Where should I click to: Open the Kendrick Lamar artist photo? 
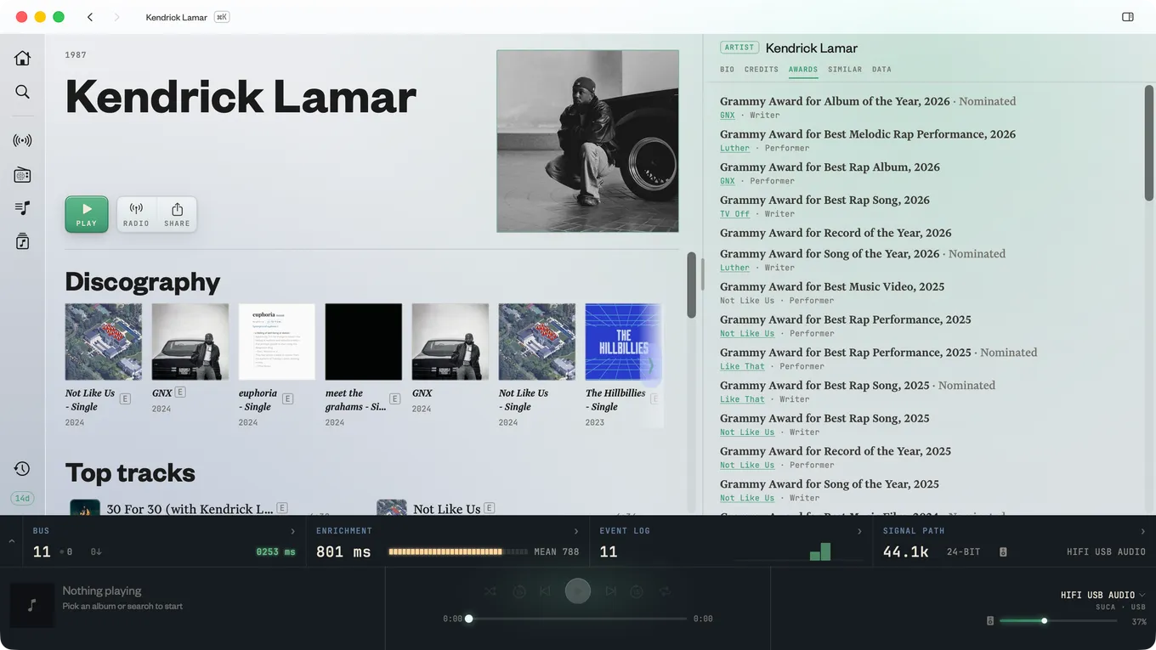[x=587, y=141]
